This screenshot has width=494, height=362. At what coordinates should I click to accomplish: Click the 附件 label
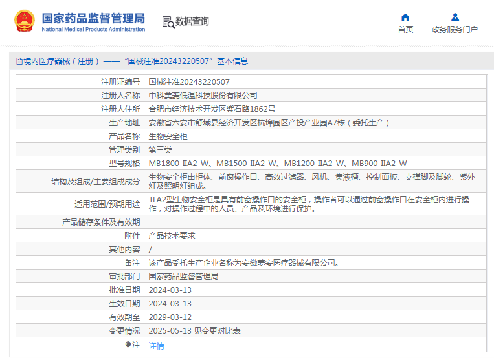point(132,235)
